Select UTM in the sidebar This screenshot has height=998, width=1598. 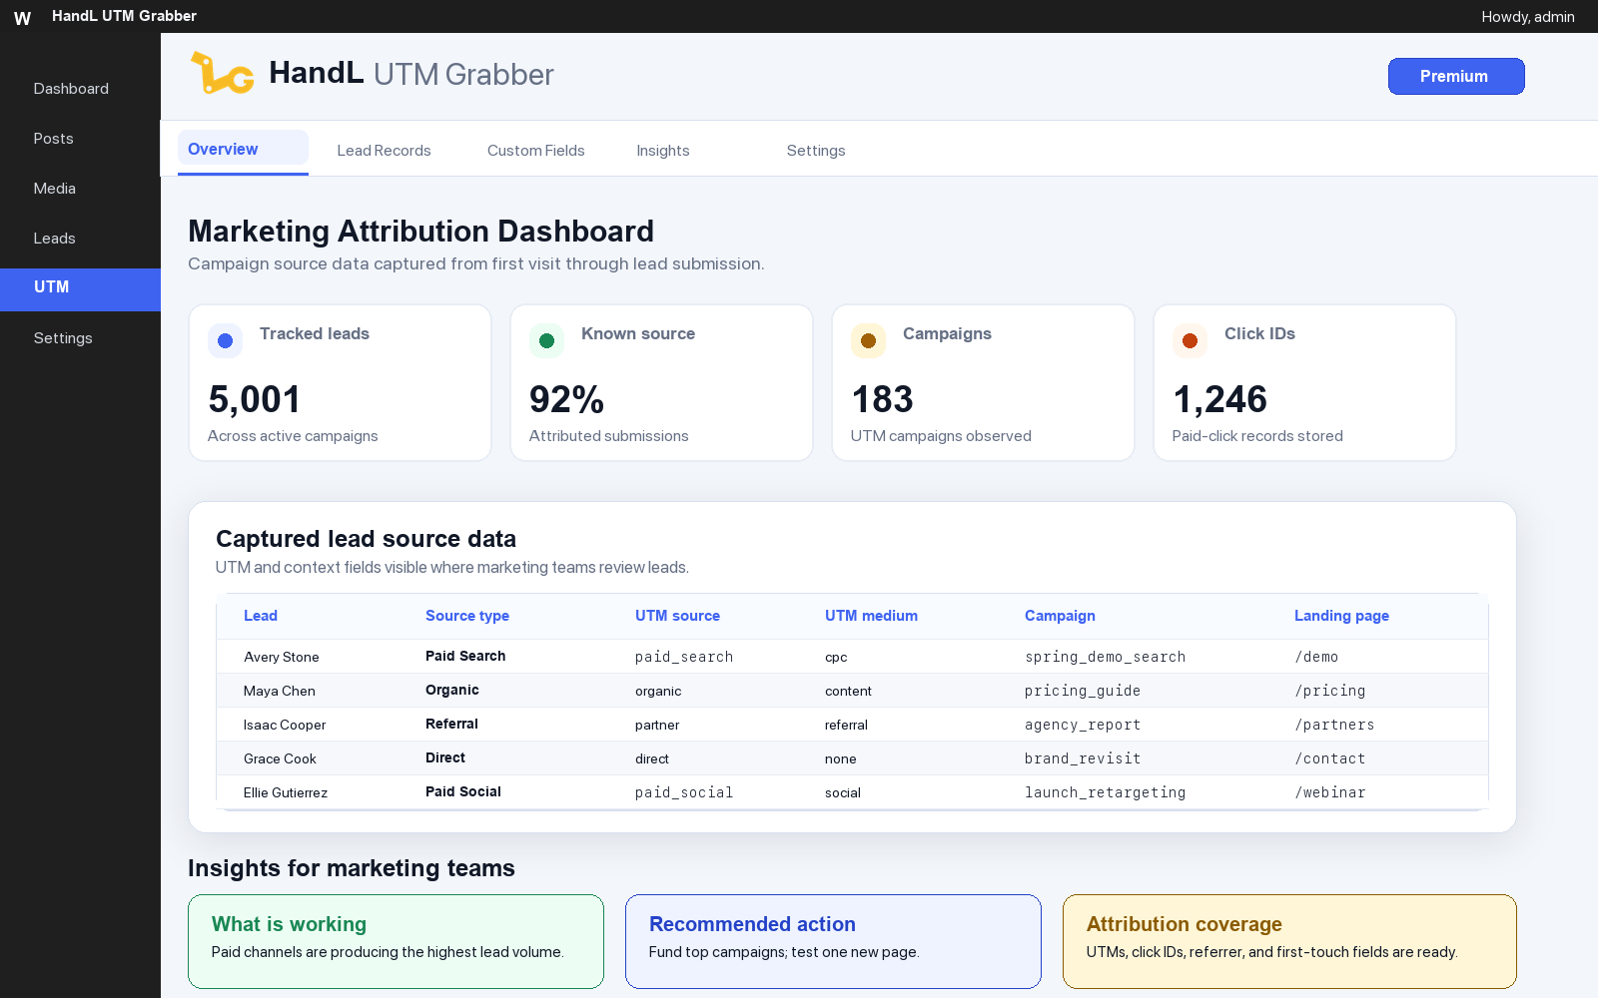[x=80, y=288]
